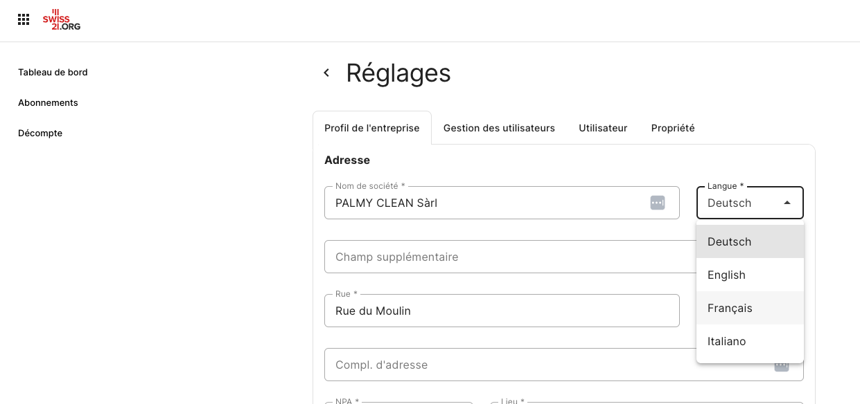The image size is (860, 404).
Task: Select the Profil de l'entreprise tab
Action: pyautogui.click(x=372, y=128)
